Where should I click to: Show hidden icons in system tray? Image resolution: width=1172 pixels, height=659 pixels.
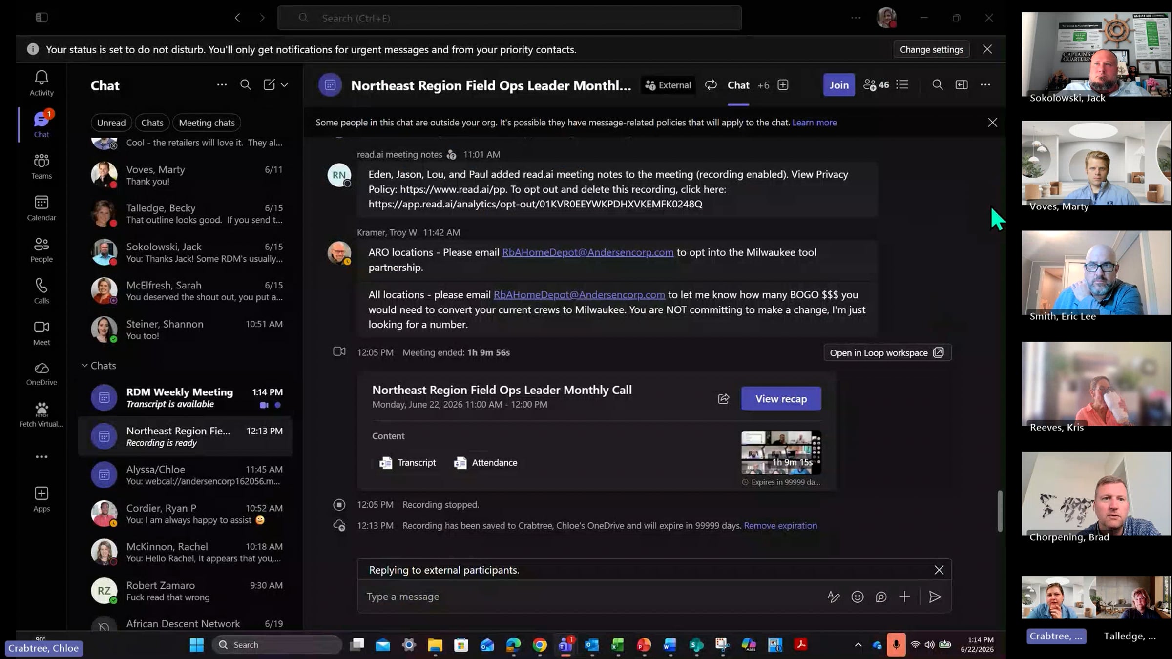click(858, 645)
